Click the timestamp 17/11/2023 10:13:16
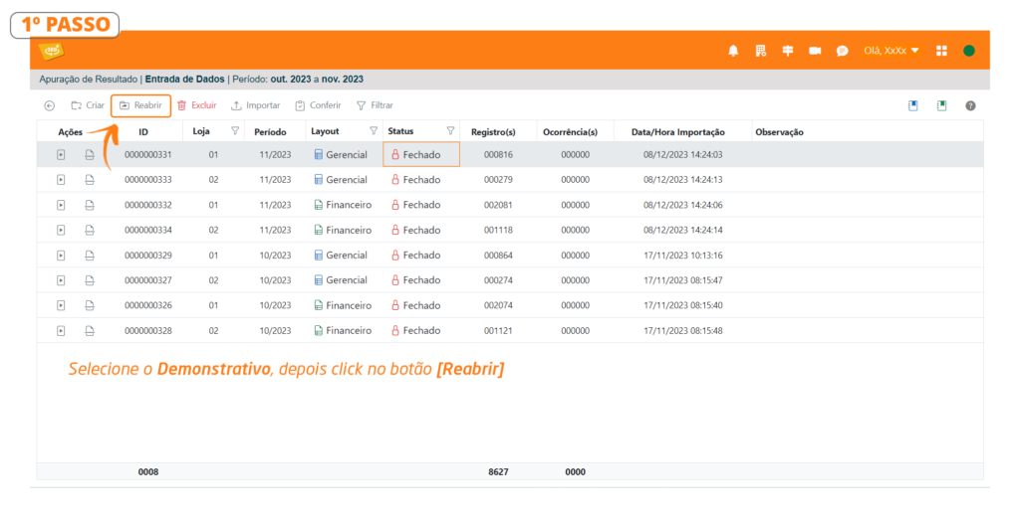1020x520 pixels. pos(683,256)
